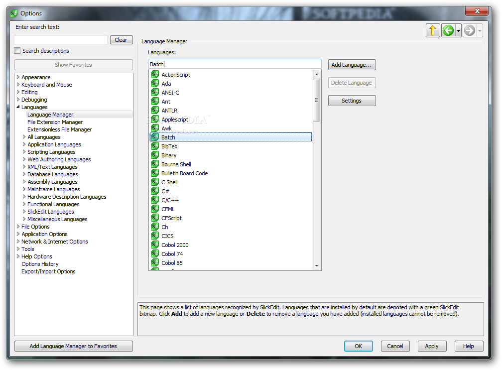Click the SlickEdit icon beside ANTLR
The width and height of the screenshot is (502, 370).
point(155,110)
